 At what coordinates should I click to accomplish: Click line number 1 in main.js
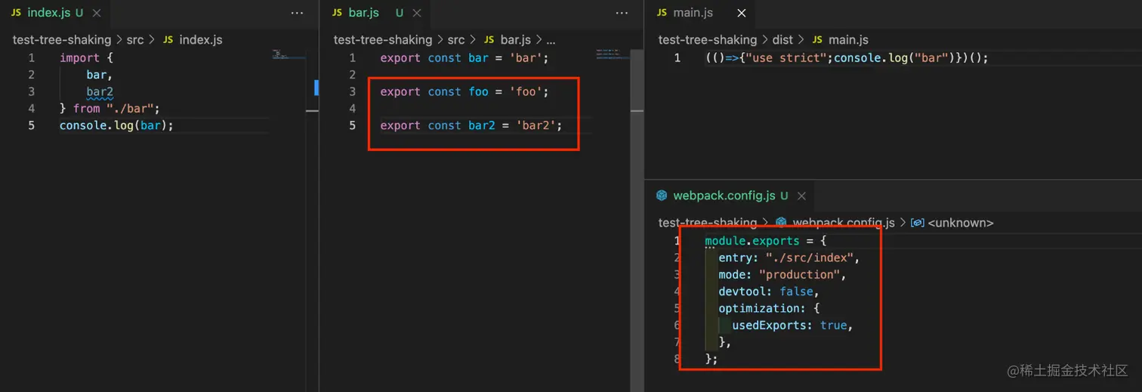point(677,58)
